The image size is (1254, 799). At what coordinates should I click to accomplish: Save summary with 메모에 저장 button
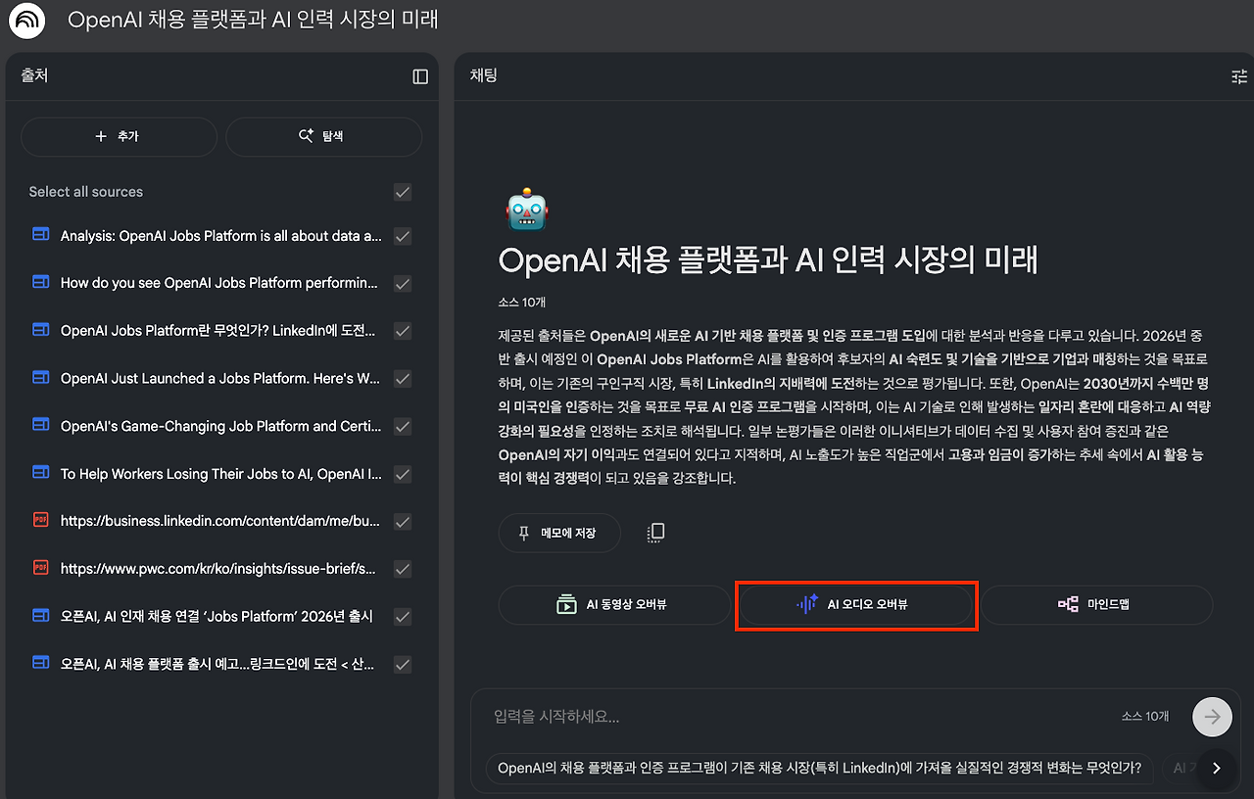coord(559,533)
